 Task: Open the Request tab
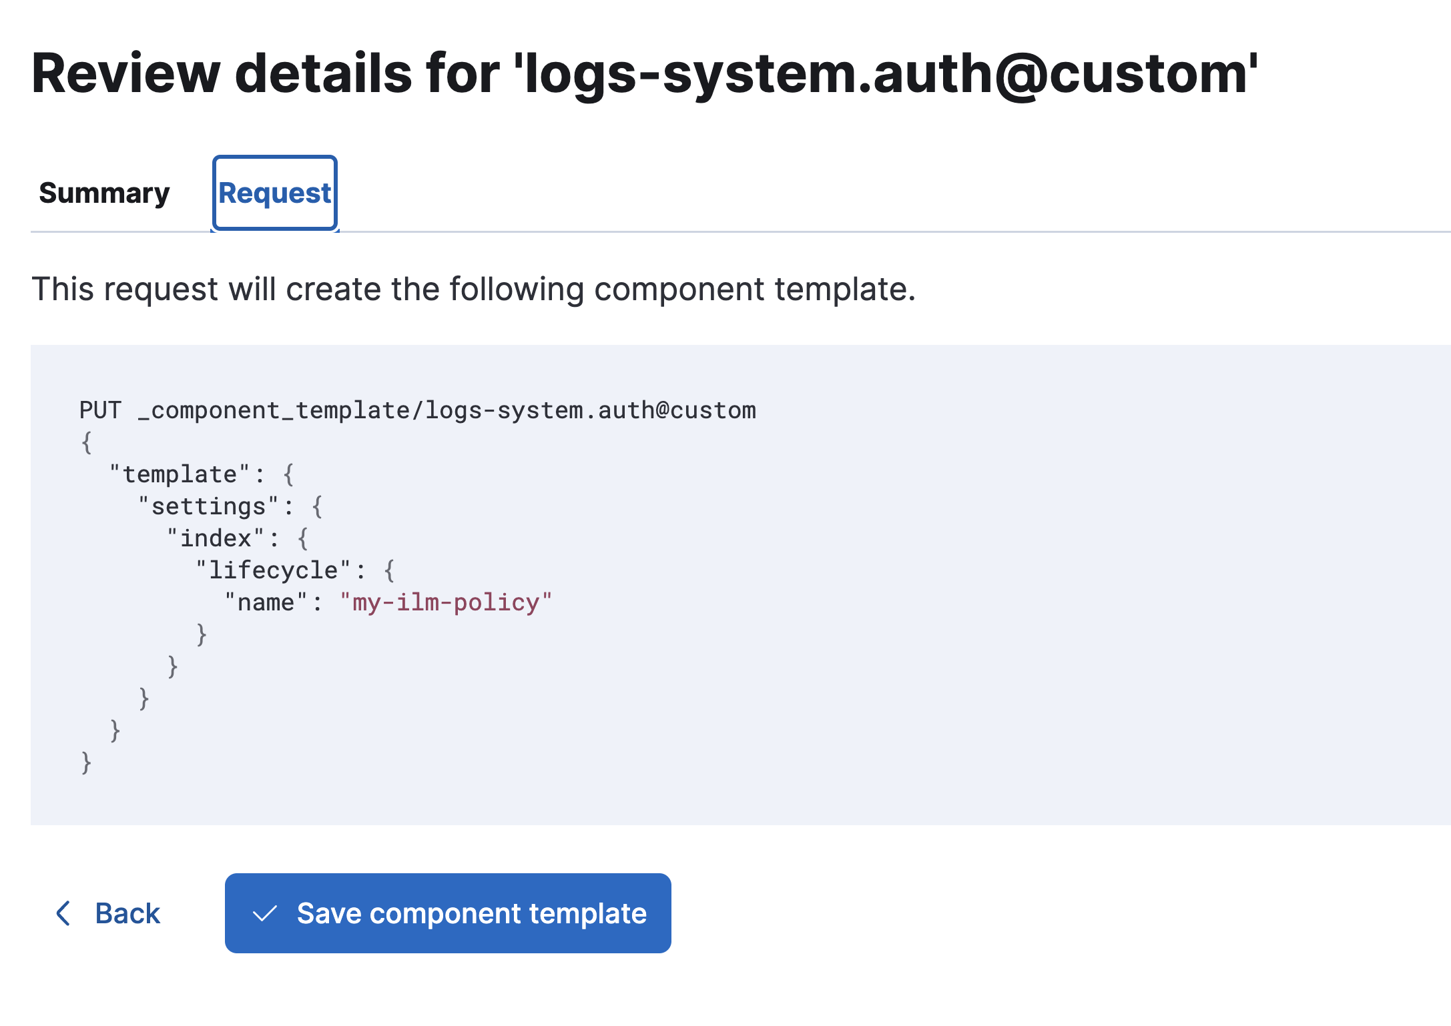[x=274, y=193]
